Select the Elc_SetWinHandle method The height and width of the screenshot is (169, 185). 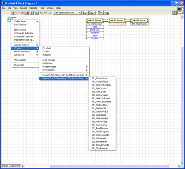tap(102, 145)
